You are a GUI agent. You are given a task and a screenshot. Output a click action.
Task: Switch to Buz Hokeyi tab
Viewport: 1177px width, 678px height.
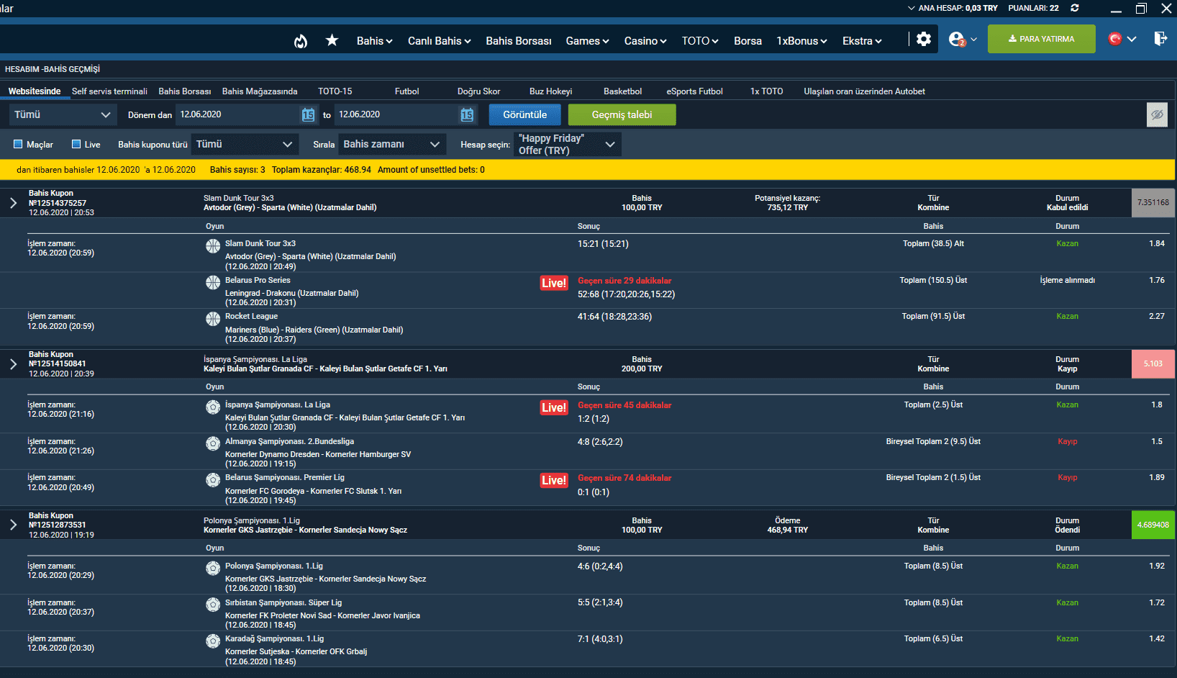[x=551, y=91]
